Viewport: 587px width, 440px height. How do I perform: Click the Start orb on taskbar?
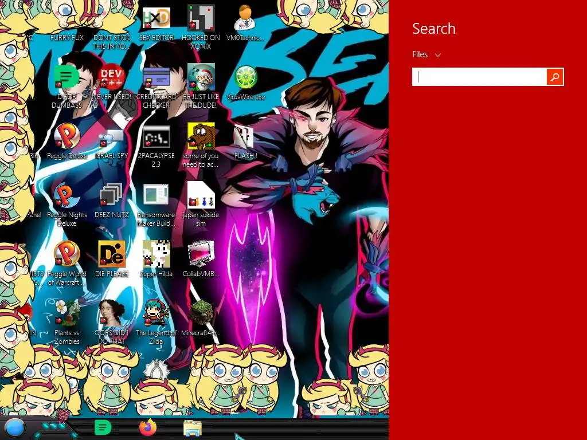point(15,429)
